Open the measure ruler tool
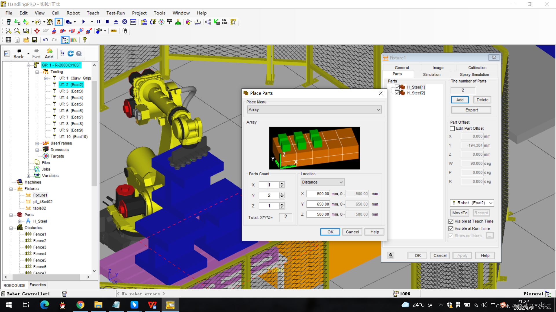556x312 pixels. point(114,31)
